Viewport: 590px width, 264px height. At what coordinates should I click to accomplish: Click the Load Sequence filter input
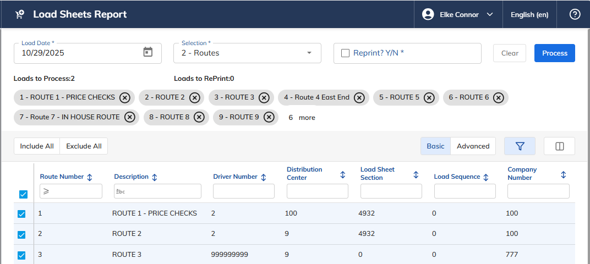tap(465, 191)
